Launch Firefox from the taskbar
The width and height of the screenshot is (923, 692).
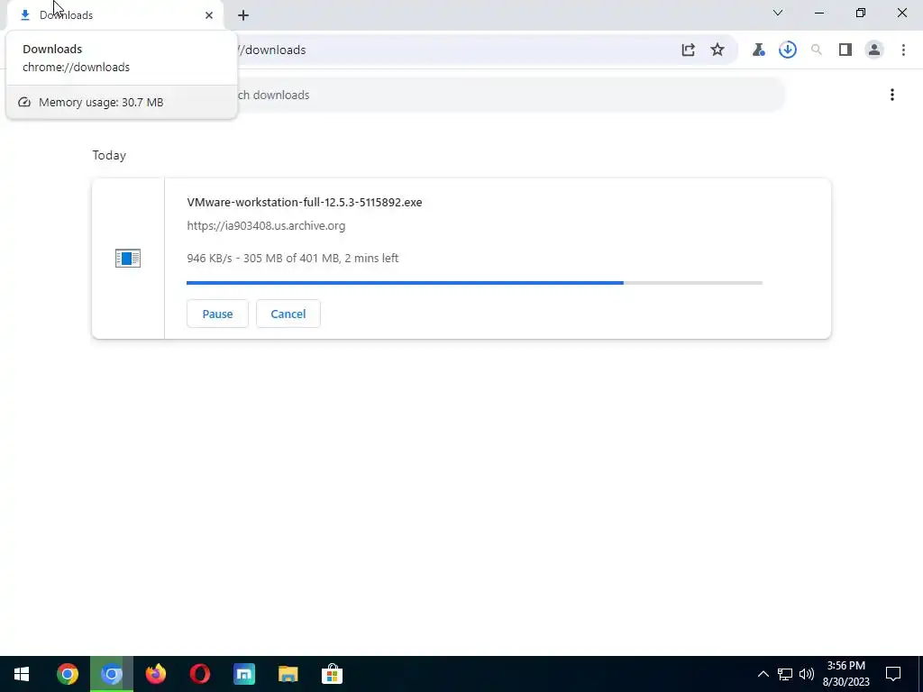point(156,674)
